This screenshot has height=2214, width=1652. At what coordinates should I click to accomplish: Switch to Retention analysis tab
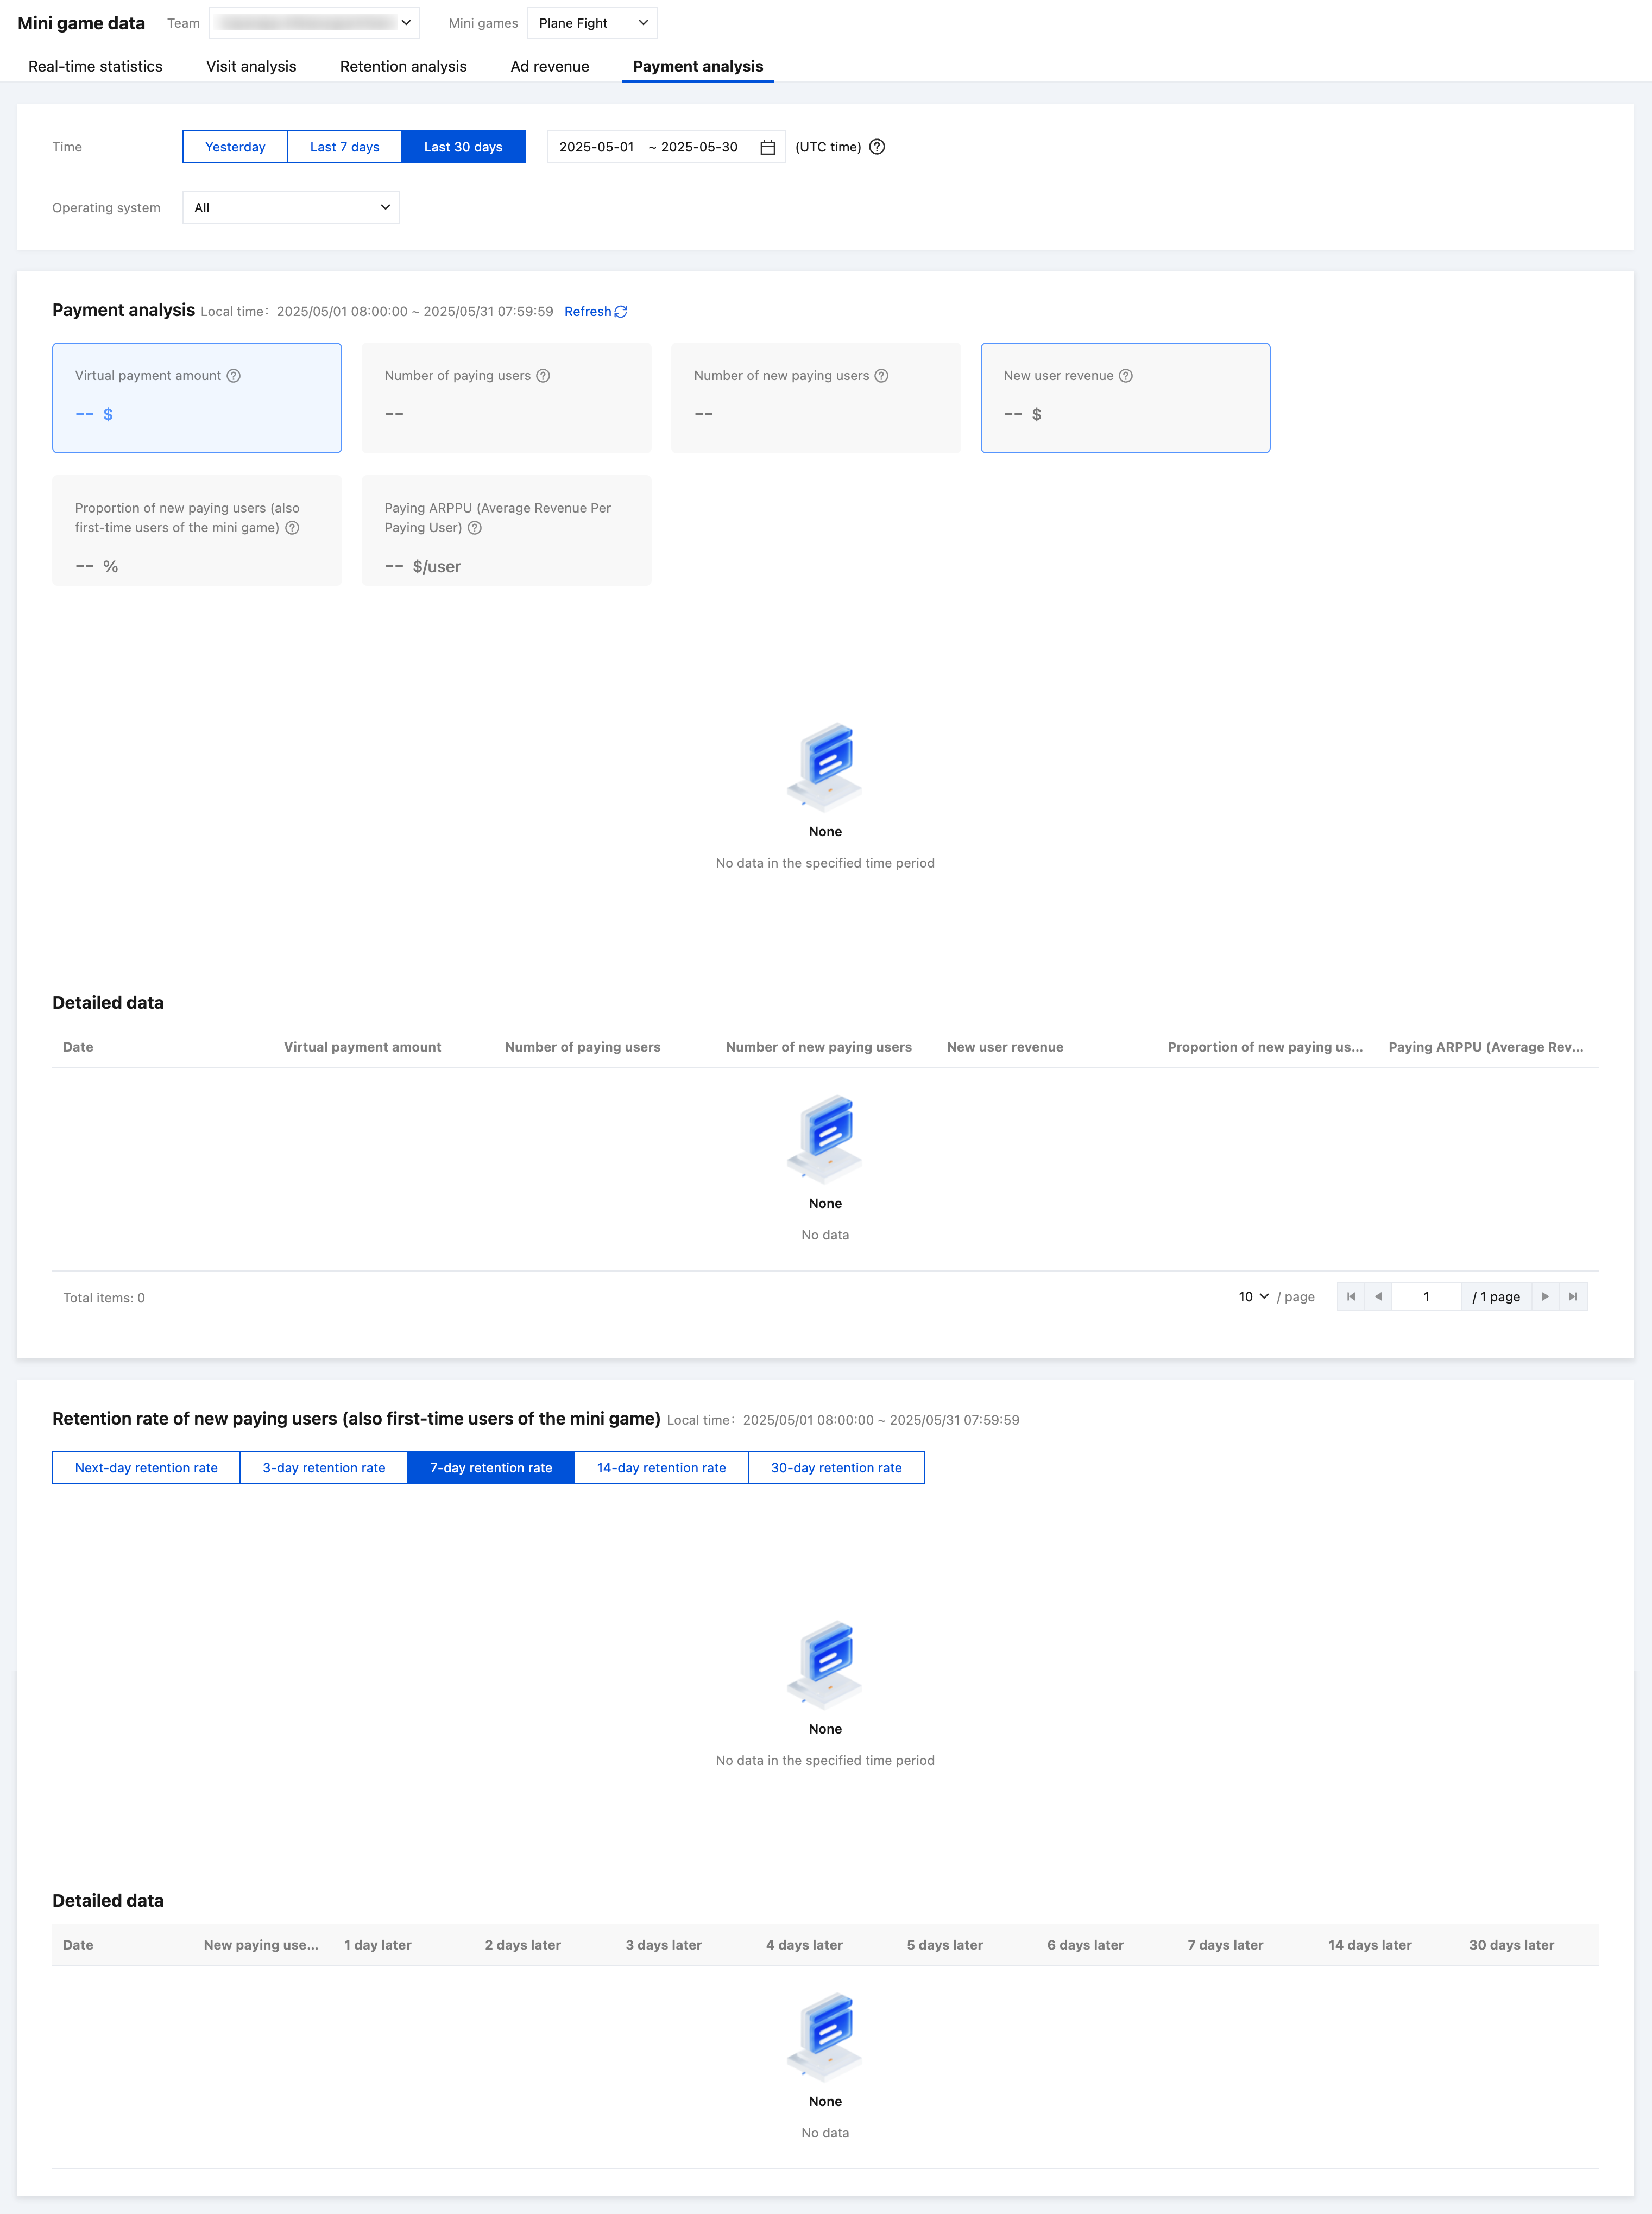[403, 66]
